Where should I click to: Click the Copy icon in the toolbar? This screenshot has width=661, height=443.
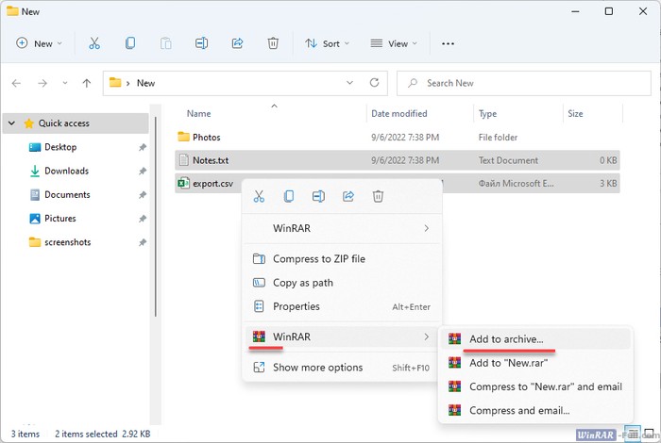tap(130, 43)
